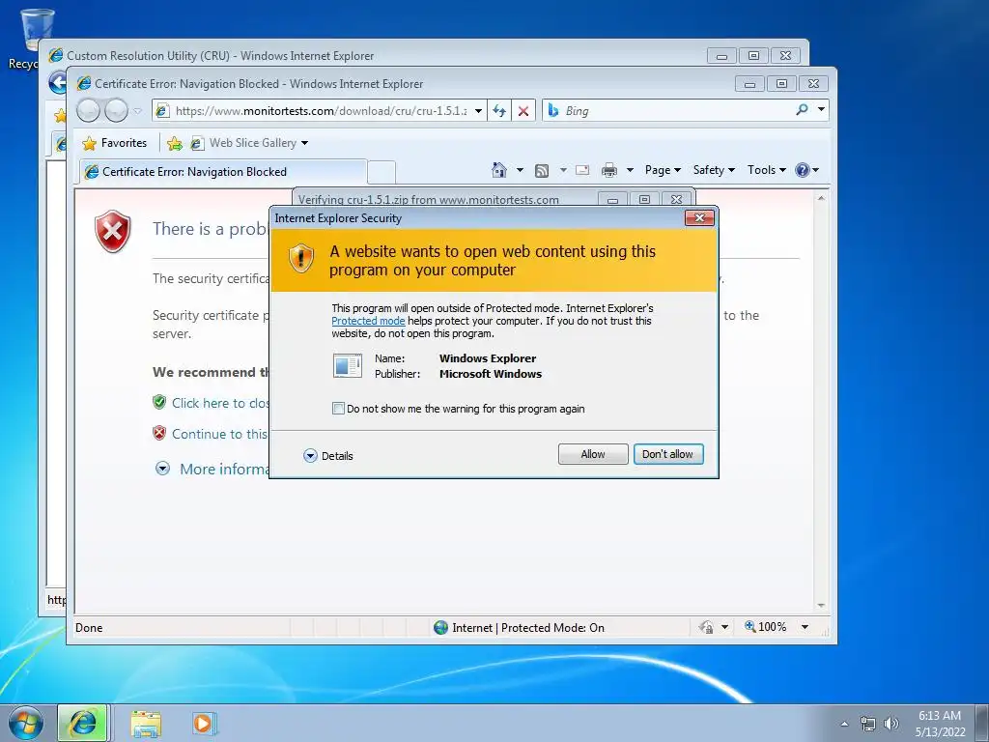The image size is (989, 742).
Task: Click the warning shield icon in dialog
Action: coord(301,258)
